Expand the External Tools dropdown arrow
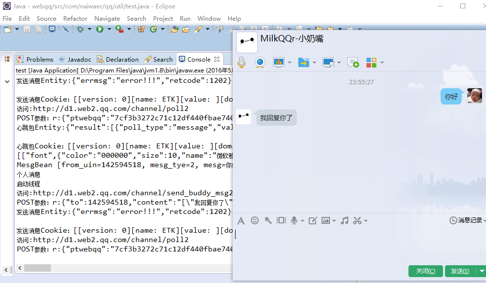 129,29
